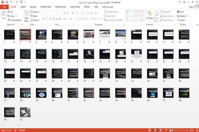
Task: Switch to the SLIDE SHOW tab
Action: click(x=75, y=7)
